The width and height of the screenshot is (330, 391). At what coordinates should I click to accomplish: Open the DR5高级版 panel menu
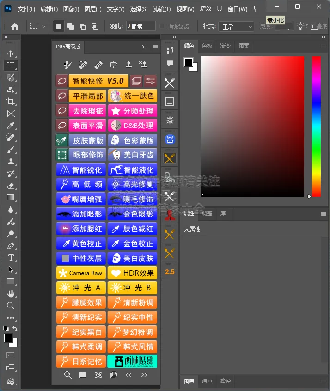click(155, 47)
